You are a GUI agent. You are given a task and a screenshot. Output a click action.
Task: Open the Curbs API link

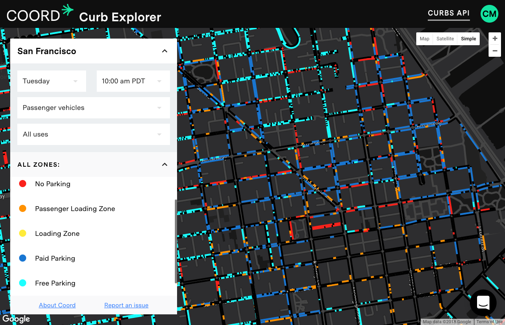click(449, 13)
